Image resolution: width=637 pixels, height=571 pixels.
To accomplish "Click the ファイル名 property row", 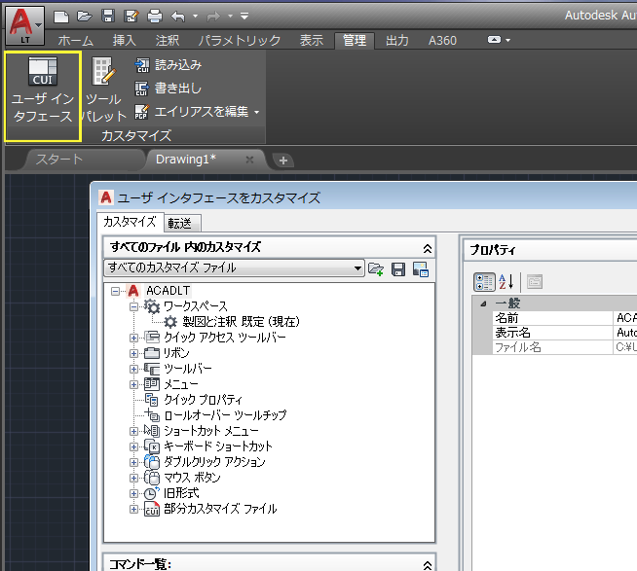I will (565, 347).
